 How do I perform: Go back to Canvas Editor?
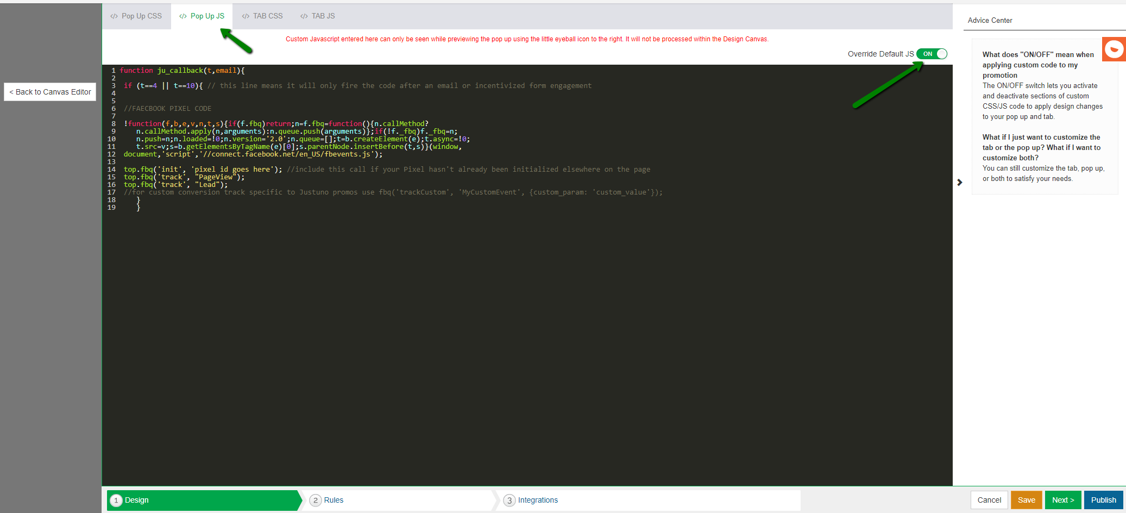click(50, 92)
